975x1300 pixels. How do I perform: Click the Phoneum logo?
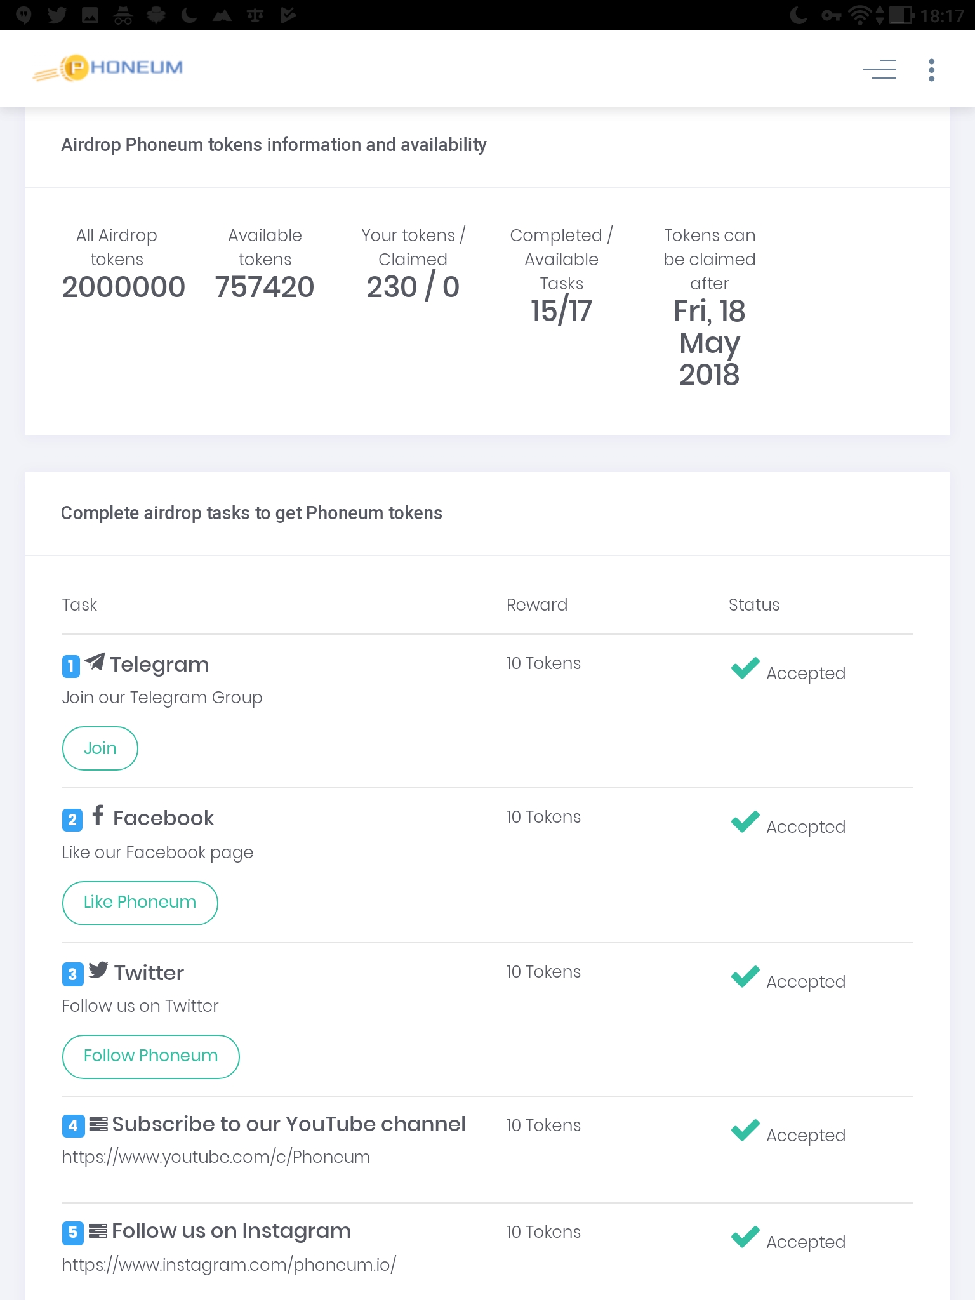tap(107, 68)
